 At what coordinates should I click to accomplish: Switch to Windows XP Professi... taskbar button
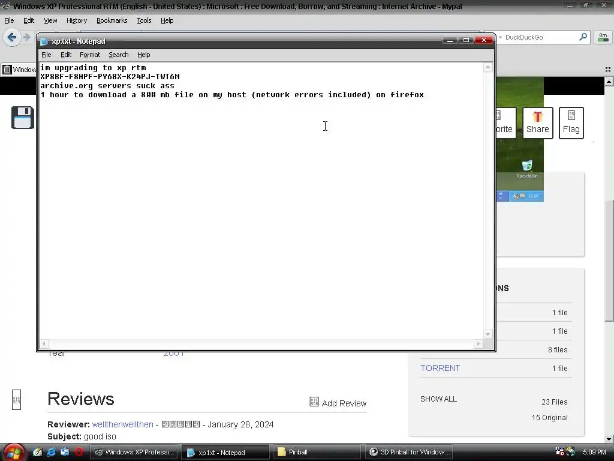point(134,452)
